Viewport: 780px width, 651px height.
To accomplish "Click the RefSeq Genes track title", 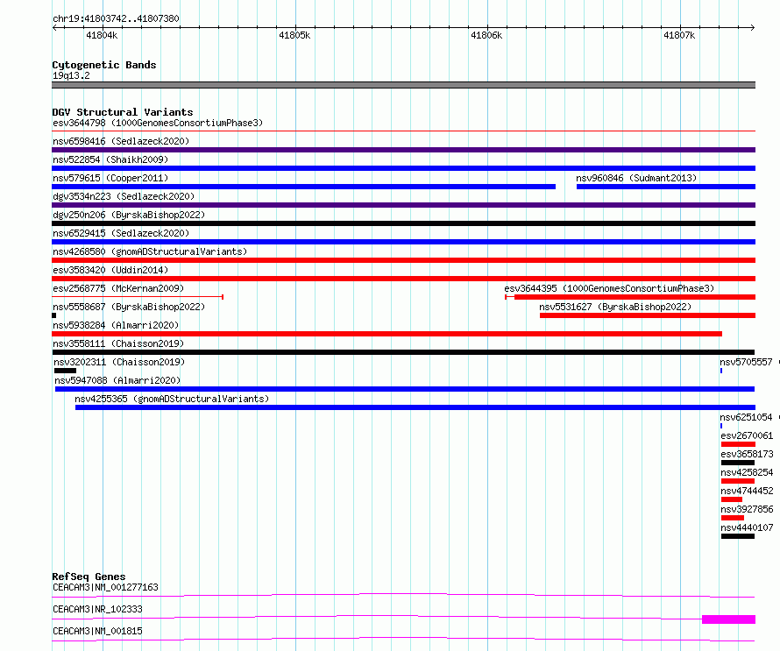I will click(89, 577).
